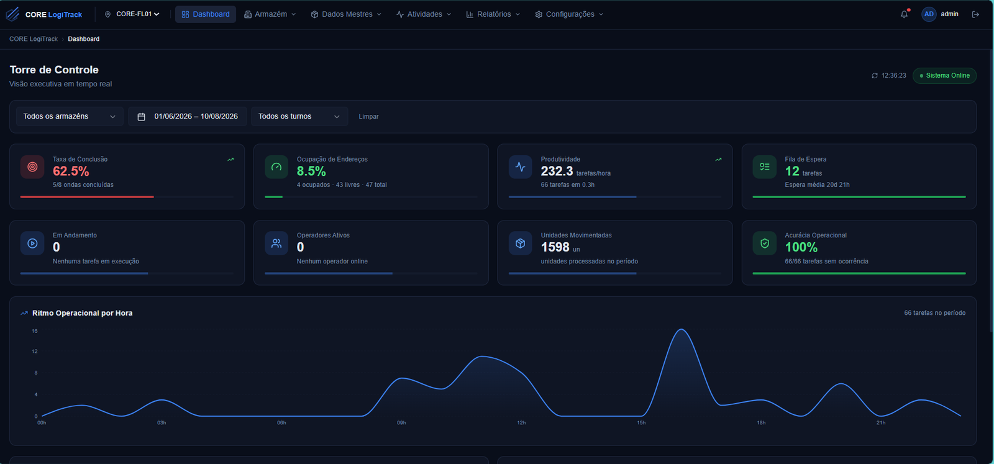Click the red Taxa de Conclusão progress bar
This screenshot has width=994, height=464.
87,197
